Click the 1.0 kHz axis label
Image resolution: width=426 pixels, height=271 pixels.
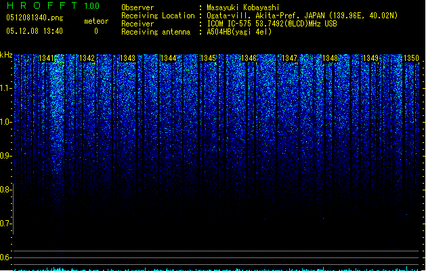tap(5, 122)
